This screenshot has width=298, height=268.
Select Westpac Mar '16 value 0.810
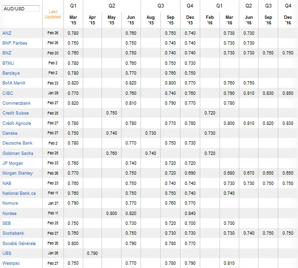point(229,263)
